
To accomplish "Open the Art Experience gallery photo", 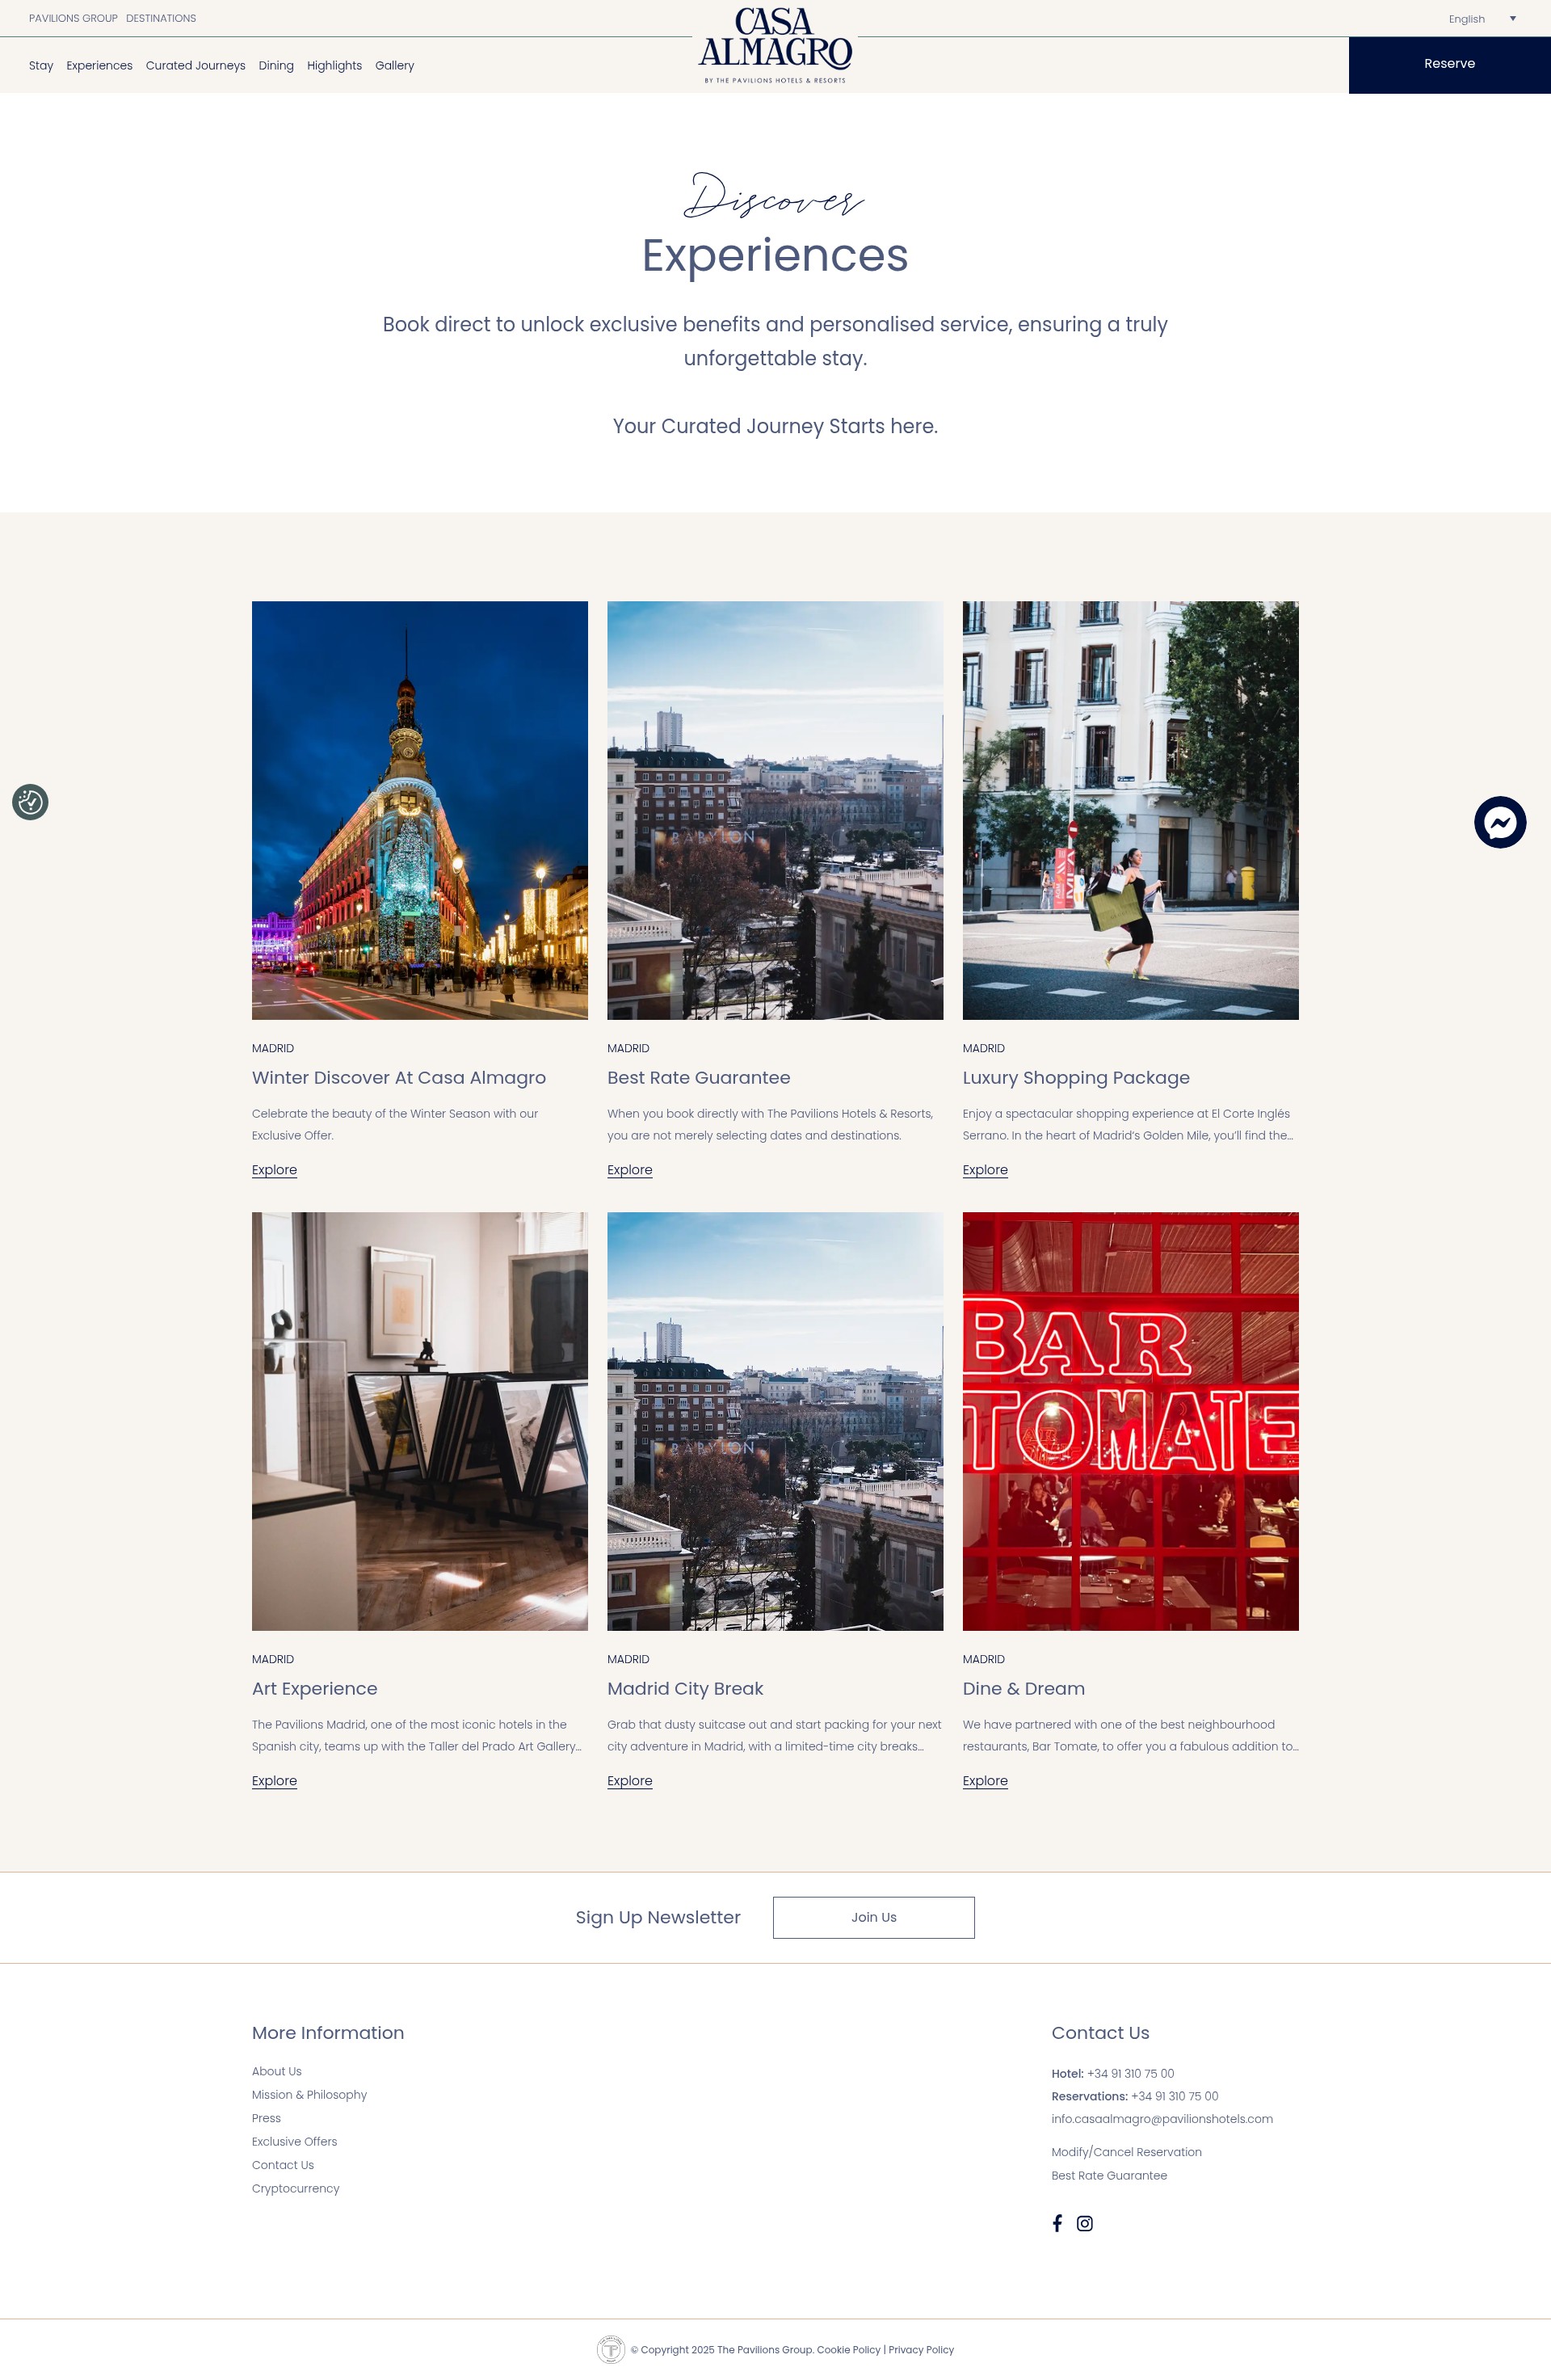I will [420, 1421].
